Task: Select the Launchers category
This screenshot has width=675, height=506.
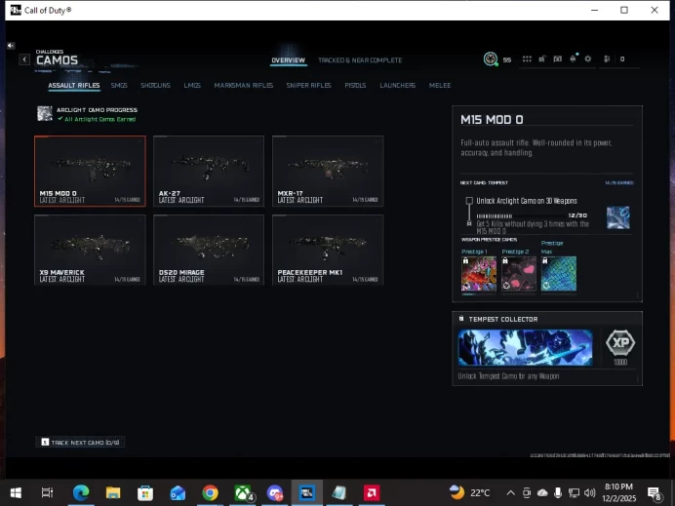Action: 398,85
